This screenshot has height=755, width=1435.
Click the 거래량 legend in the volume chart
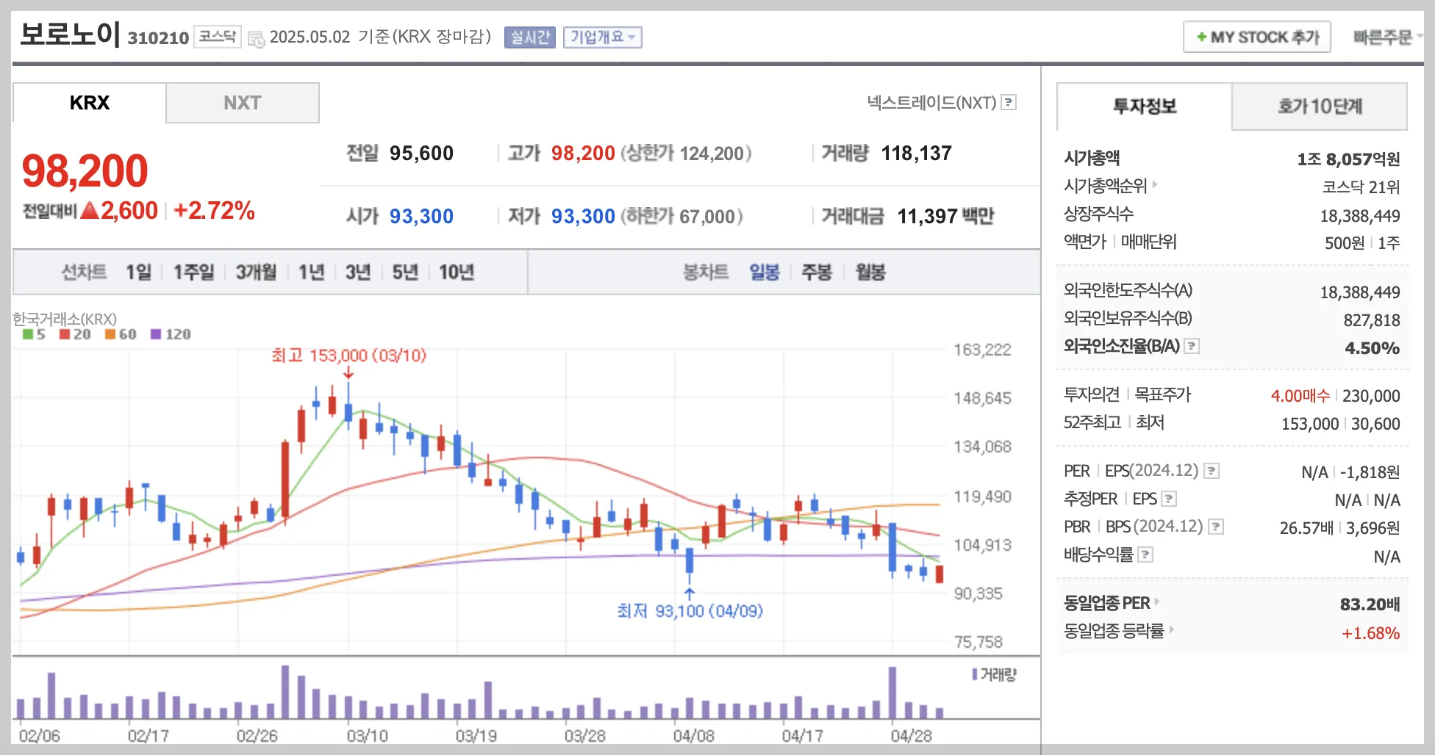click(x=995, y=674)
